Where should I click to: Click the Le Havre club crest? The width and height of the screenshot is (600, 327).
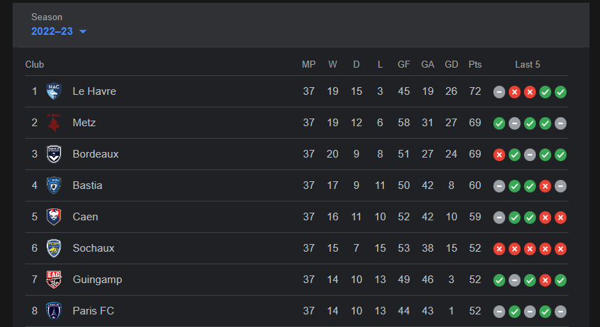coord(54,91)
